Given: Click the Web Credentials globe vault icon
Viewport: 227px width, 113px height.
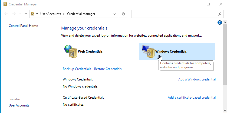Looking at the screenshot, I should pyautogui.click(x=70, y=51).
